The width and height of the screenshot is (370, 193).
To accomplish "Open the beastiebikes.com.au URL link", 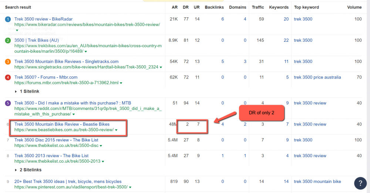I will (x=64, y=130).
